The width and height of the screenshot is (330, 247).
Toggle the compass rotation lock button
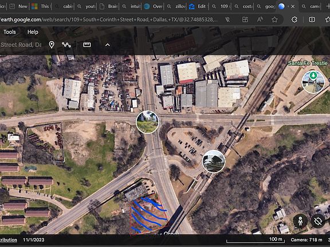point(318,221)
